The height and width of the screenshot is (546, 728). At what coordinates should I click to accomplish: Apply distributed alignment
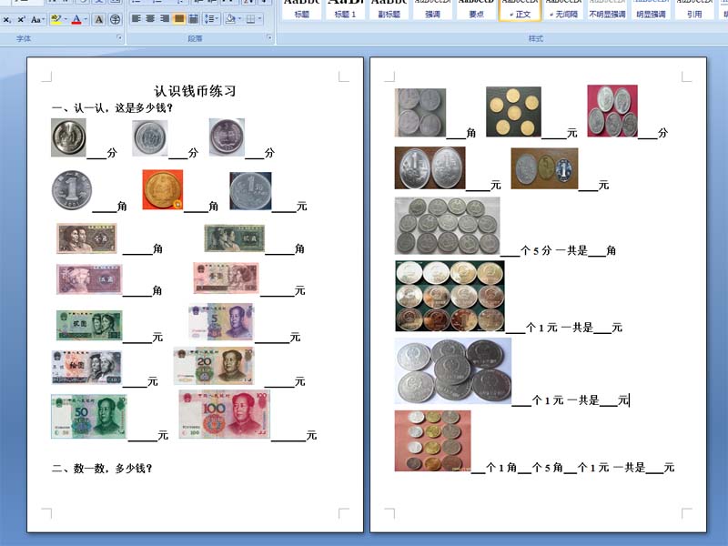pyautogui.click(x=194, y=18)
